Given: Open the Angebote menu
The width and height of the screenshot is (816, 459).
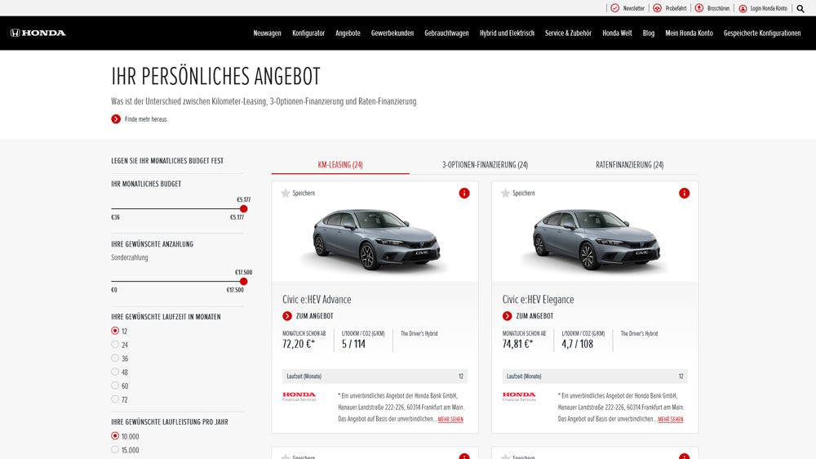Looking at the screenshot, I should [348, 33].
